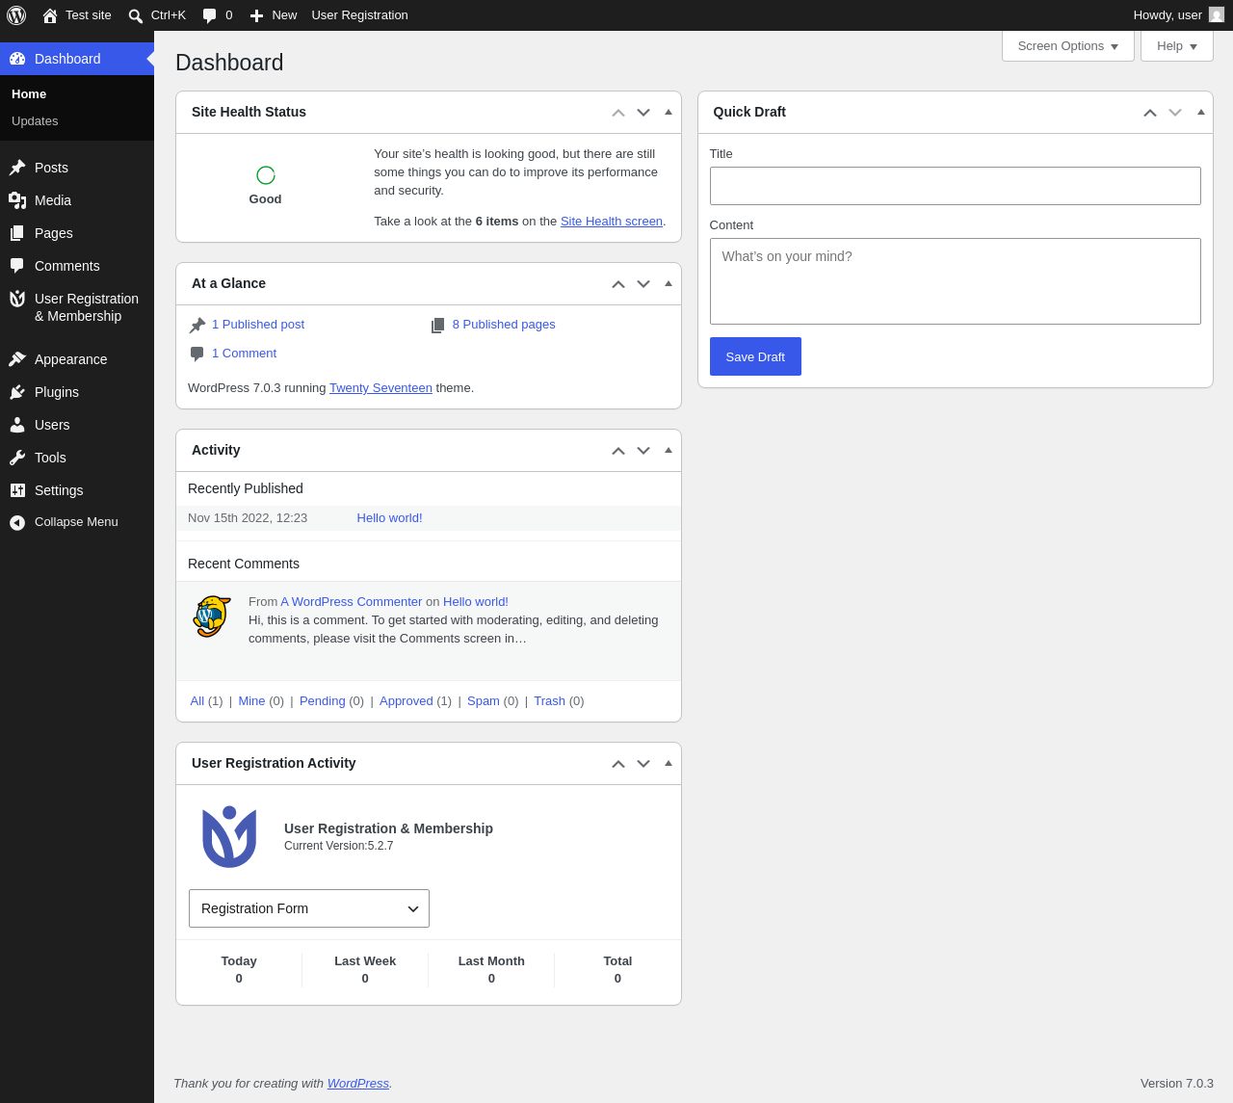Click the Media library icon
This screenshot has height=1103, width=1233.
(x=17, y=200)
